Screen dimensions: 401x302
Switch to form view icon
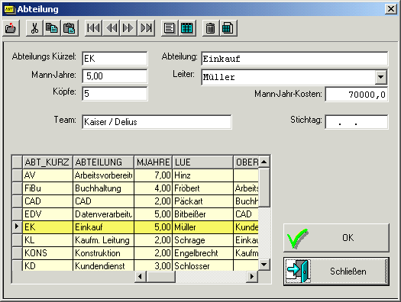(x=170, y=28)
